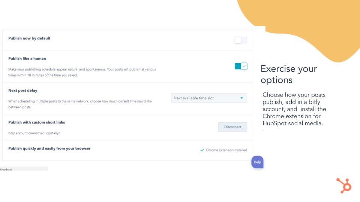Enable the Publish now by default switch

(x=241, y=40)
